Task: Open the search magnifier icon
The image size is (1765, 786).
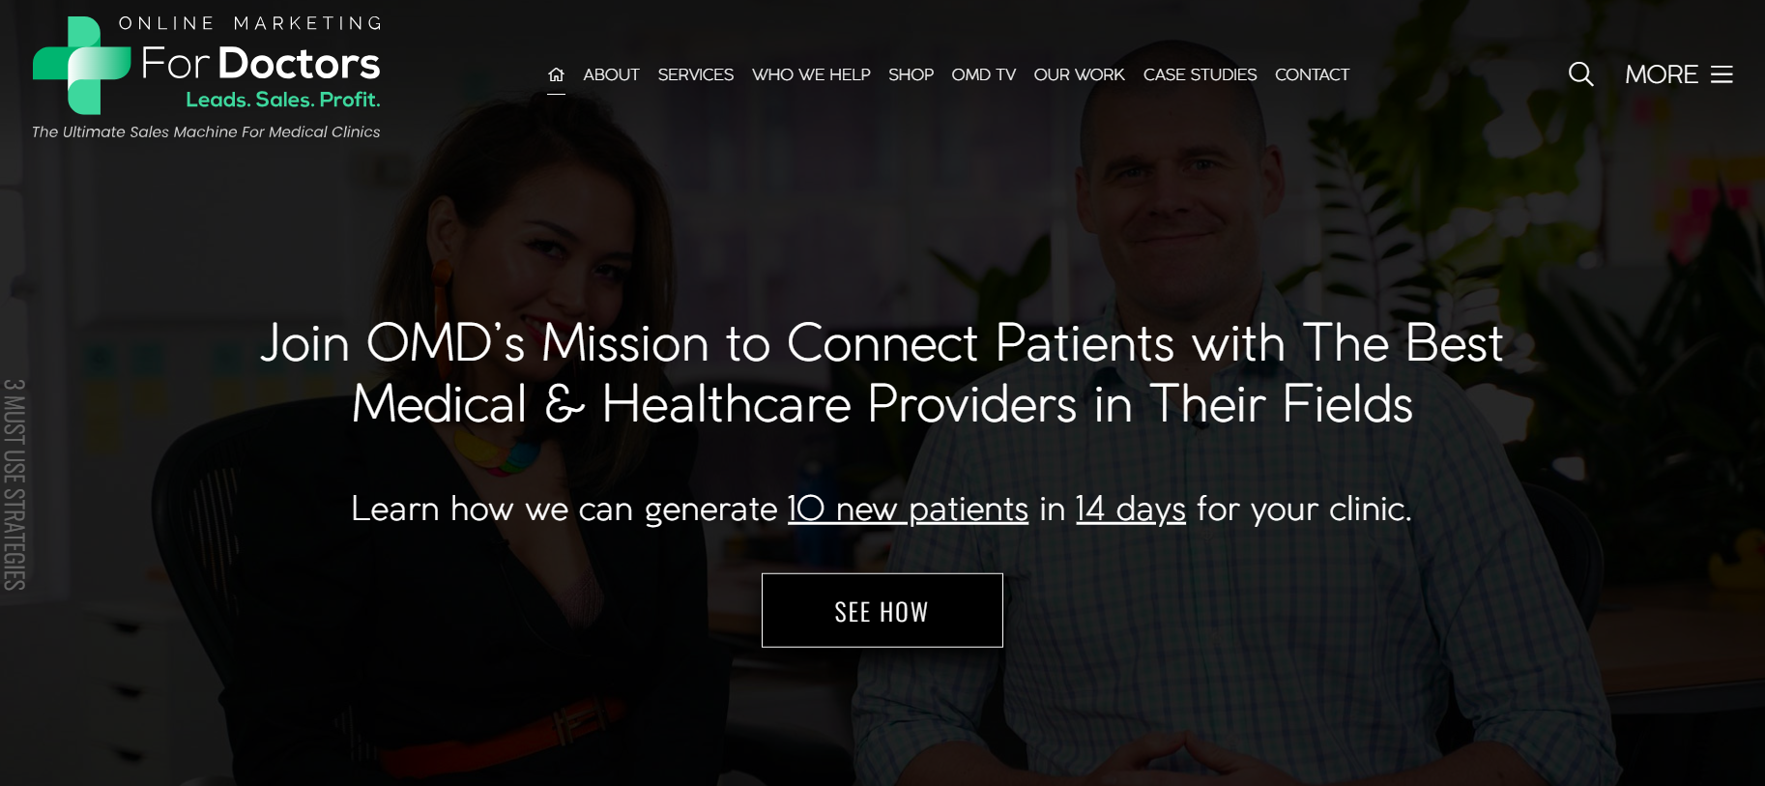Action: click(1580, 74)
